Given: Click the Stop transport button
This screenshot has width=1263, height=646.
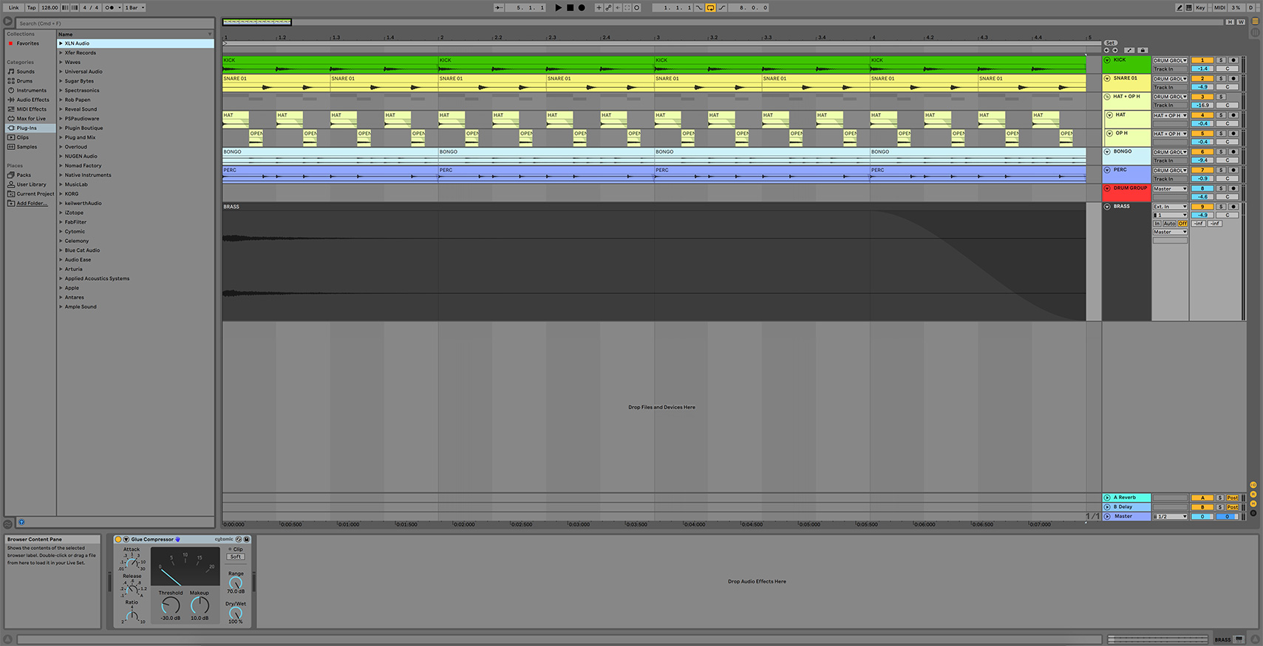Looking at the screenshot, I should 570,7.
